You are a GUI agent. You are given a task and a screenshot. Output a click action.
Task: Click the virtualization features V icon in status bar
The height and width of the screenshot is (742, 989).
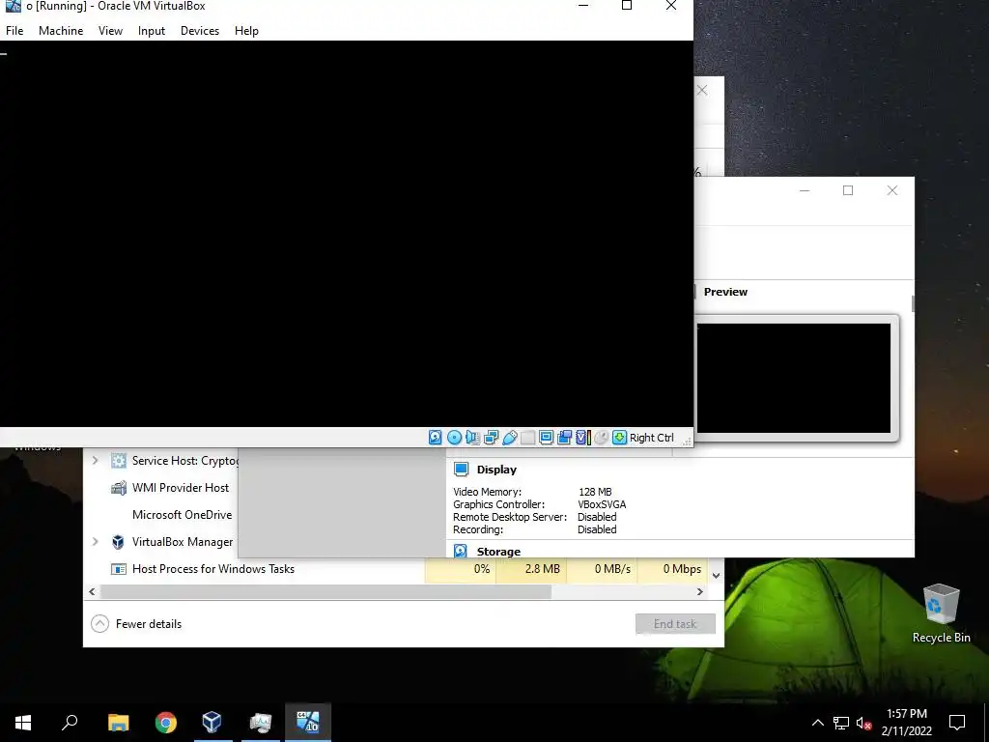pyautogui.click(x=582, y=438)
